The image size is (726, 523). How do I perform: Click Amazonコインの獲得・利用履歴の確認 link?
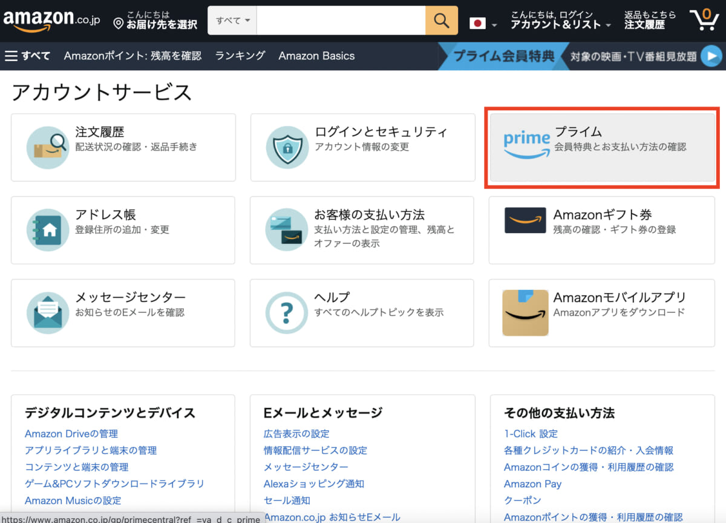(589, 467)
